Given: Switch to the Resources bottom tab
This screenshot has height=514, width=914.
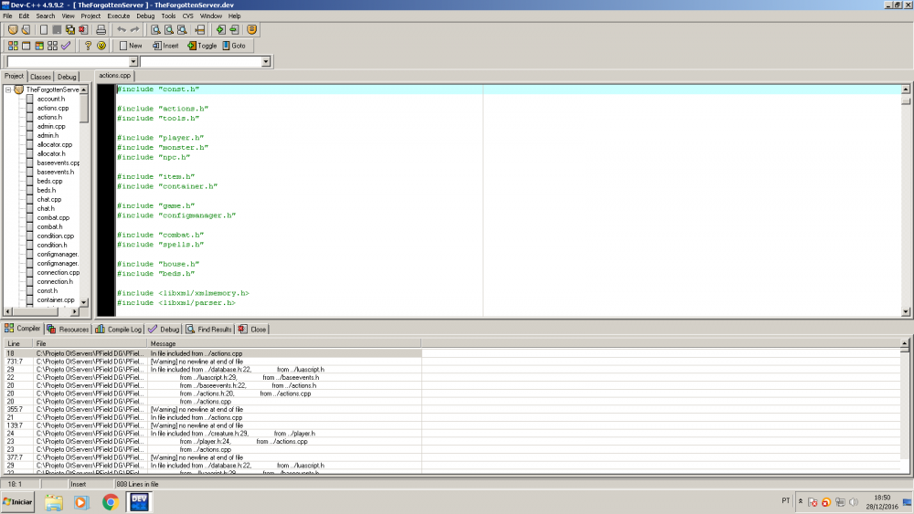Looking at the screenshot, I should (69, 330).
